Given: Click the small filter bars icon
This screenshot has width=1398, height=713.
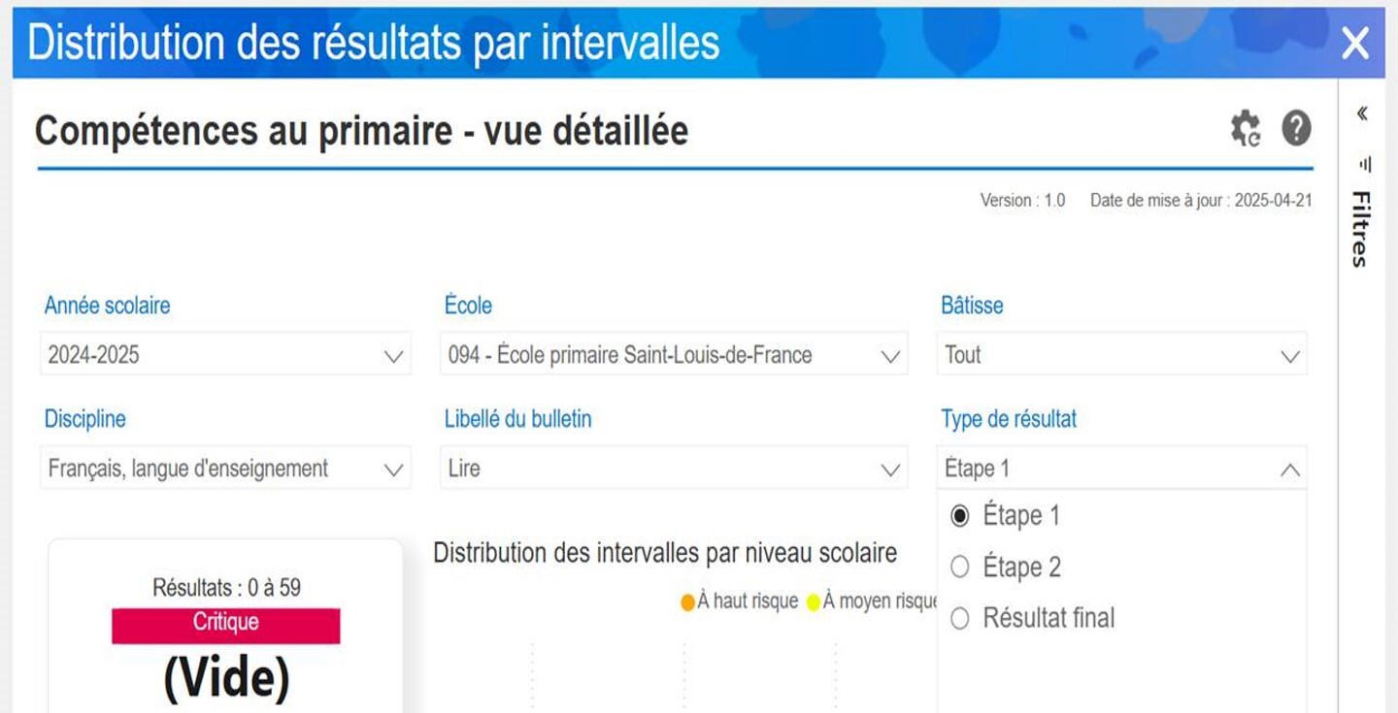Looking at the screenshot, I should [1365, 164].
